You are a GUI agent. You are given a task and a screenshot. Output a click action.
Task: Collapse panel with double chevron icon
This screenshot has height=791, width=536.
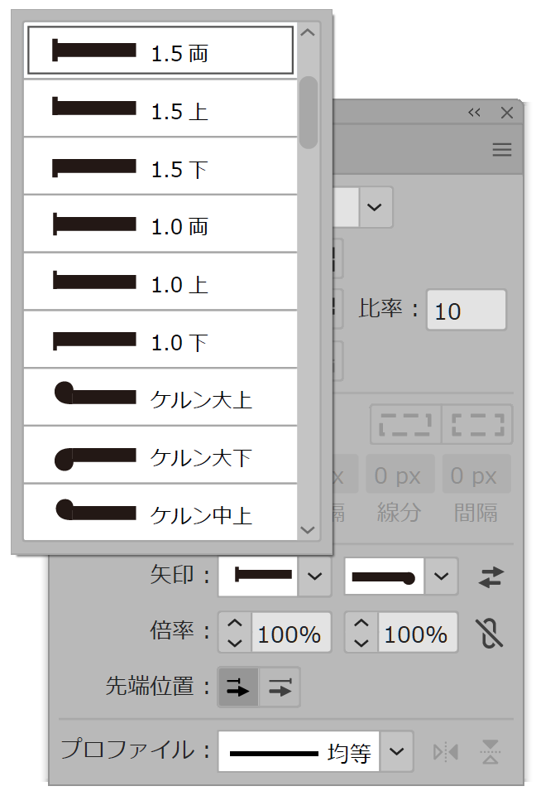click(474, 113)
